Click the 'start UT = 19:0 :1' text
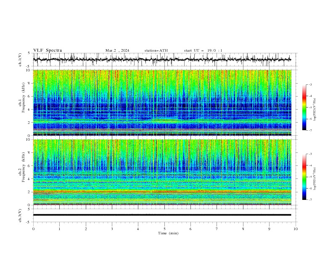This screenshot has height=257, width=333. pos(203,50)
